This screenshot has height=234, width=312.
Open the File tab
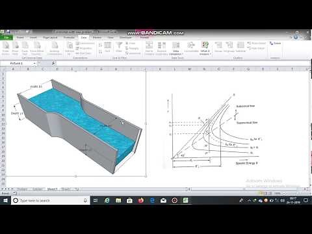pyautogui.click(x=6, y=38)
